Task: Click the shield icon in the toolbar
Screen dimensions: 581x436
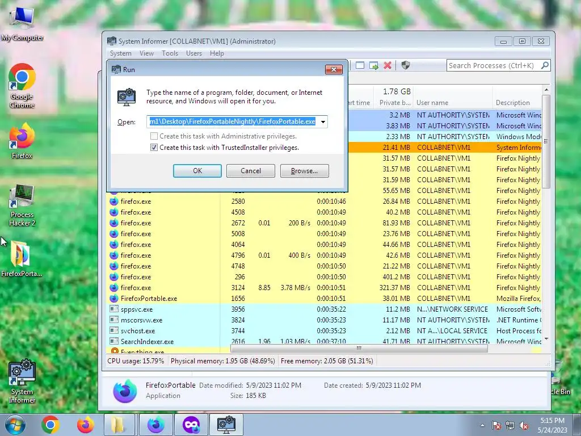Action: (406, 66)
